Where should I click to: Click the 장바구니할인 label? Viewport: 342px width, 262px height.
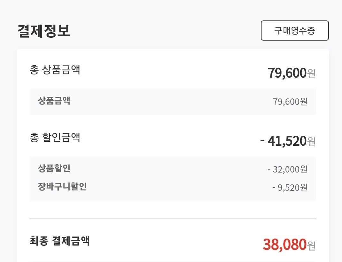click(x=62, y=187)
